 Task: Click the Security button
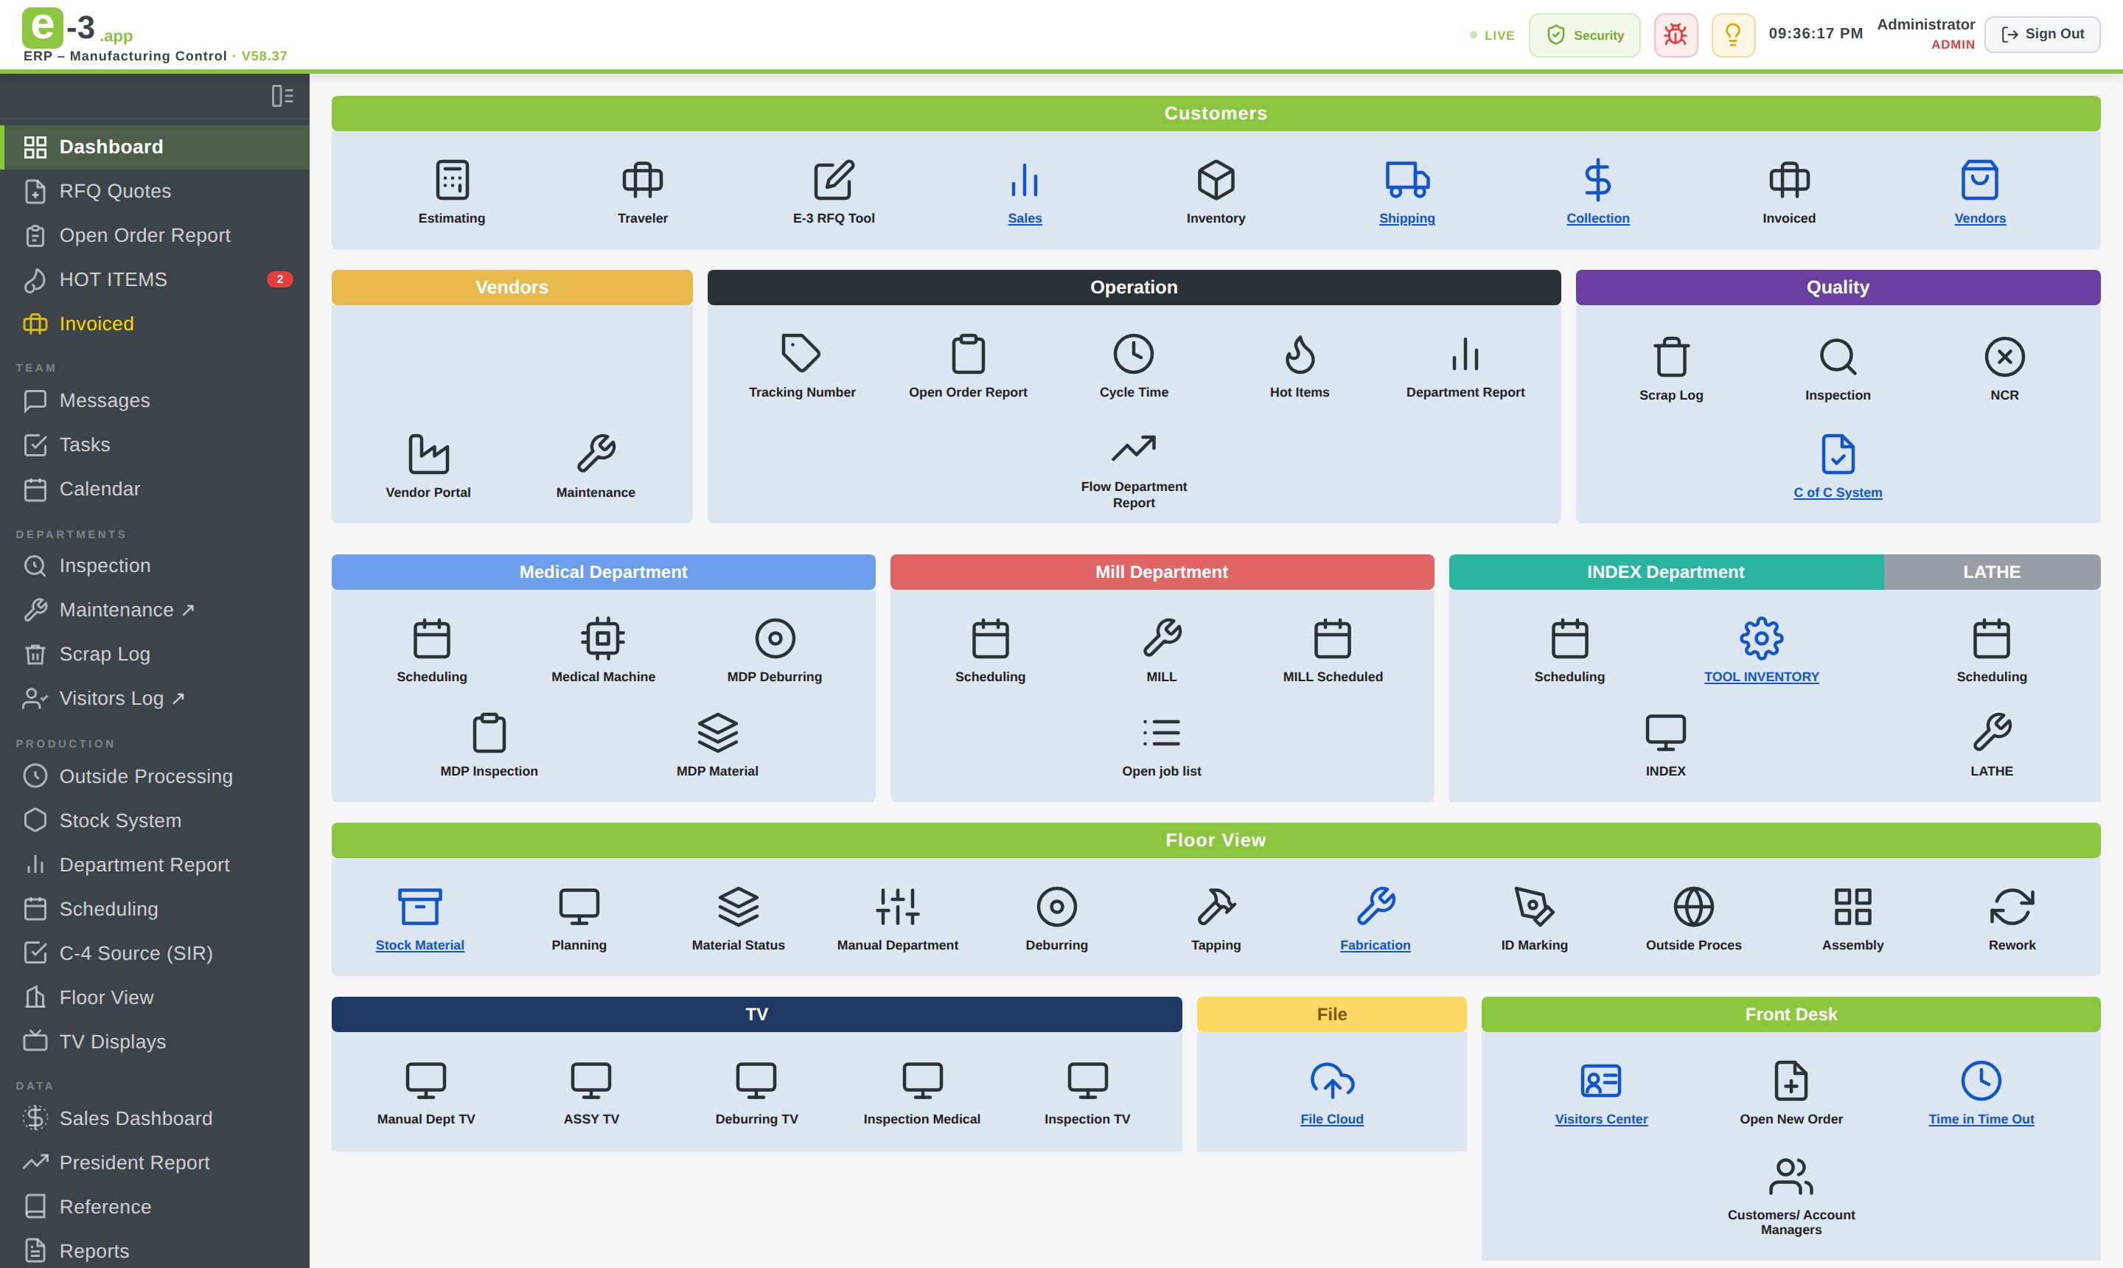[x=1584, y=35]
